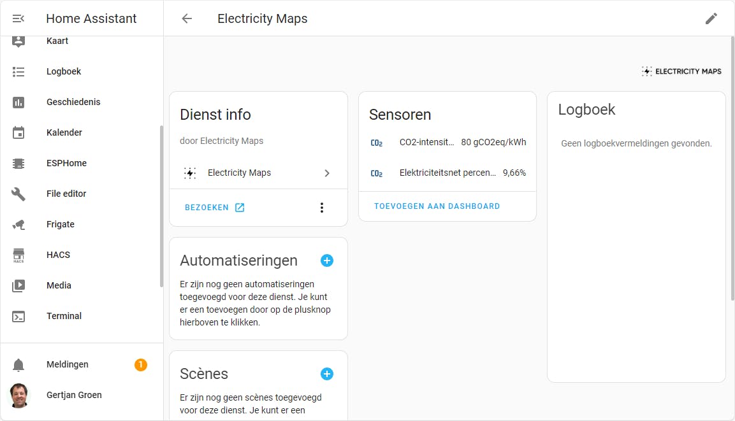The width and height of the screenshot is (735, 421).
Task: Collapse the sidebar with the menu icon
Action: pos(18,18)
